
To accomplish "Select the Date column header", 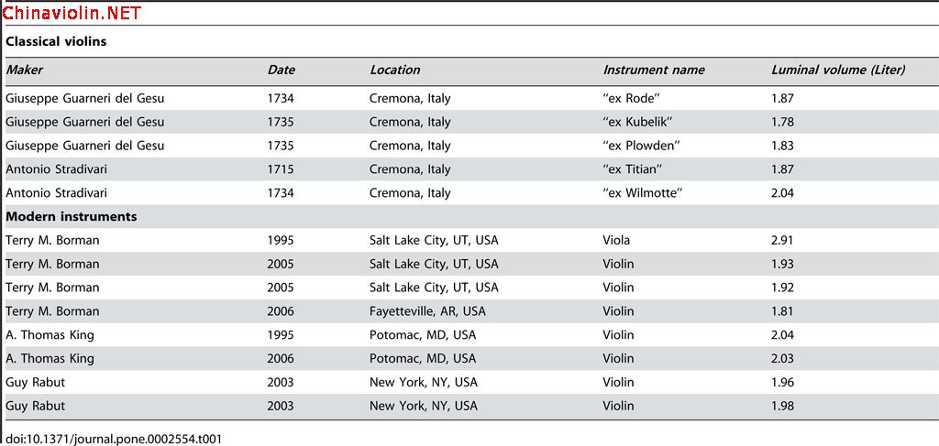I will coord(281,70).
